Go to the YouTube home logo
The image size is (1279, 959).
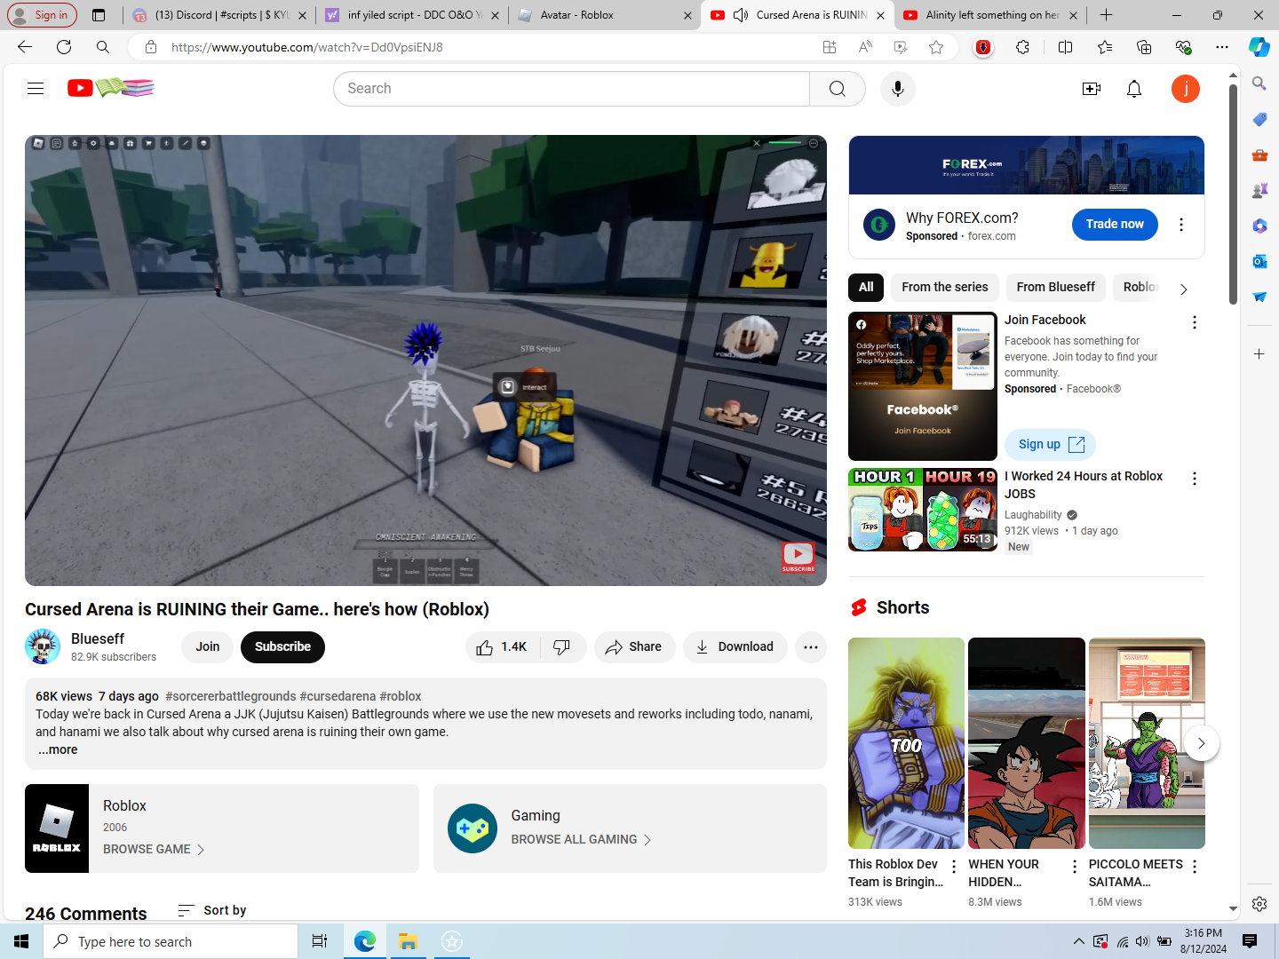pos(111,88)
